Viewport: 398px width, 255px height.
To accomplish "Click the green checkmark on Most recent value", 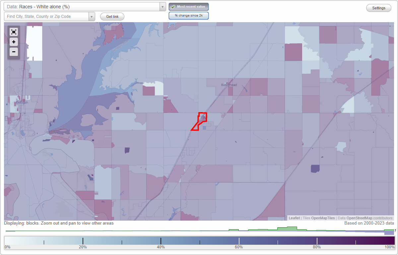I will pyautogui.click(x=173, y=6).
